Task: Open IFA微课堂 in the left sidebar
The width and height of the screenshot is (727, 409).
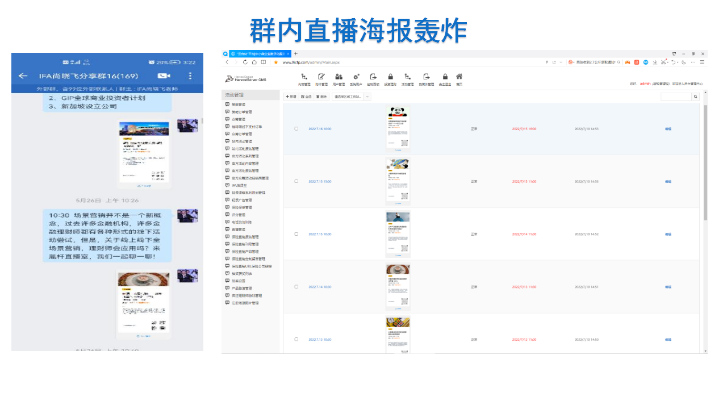Action: point(240,186)
